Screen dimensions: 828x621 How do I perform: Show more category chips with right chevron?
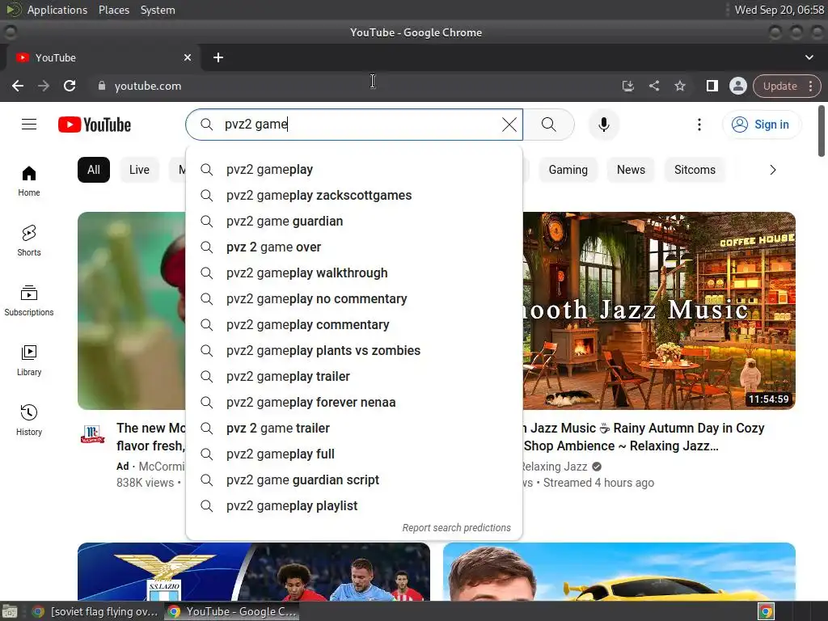pos(772,170)
